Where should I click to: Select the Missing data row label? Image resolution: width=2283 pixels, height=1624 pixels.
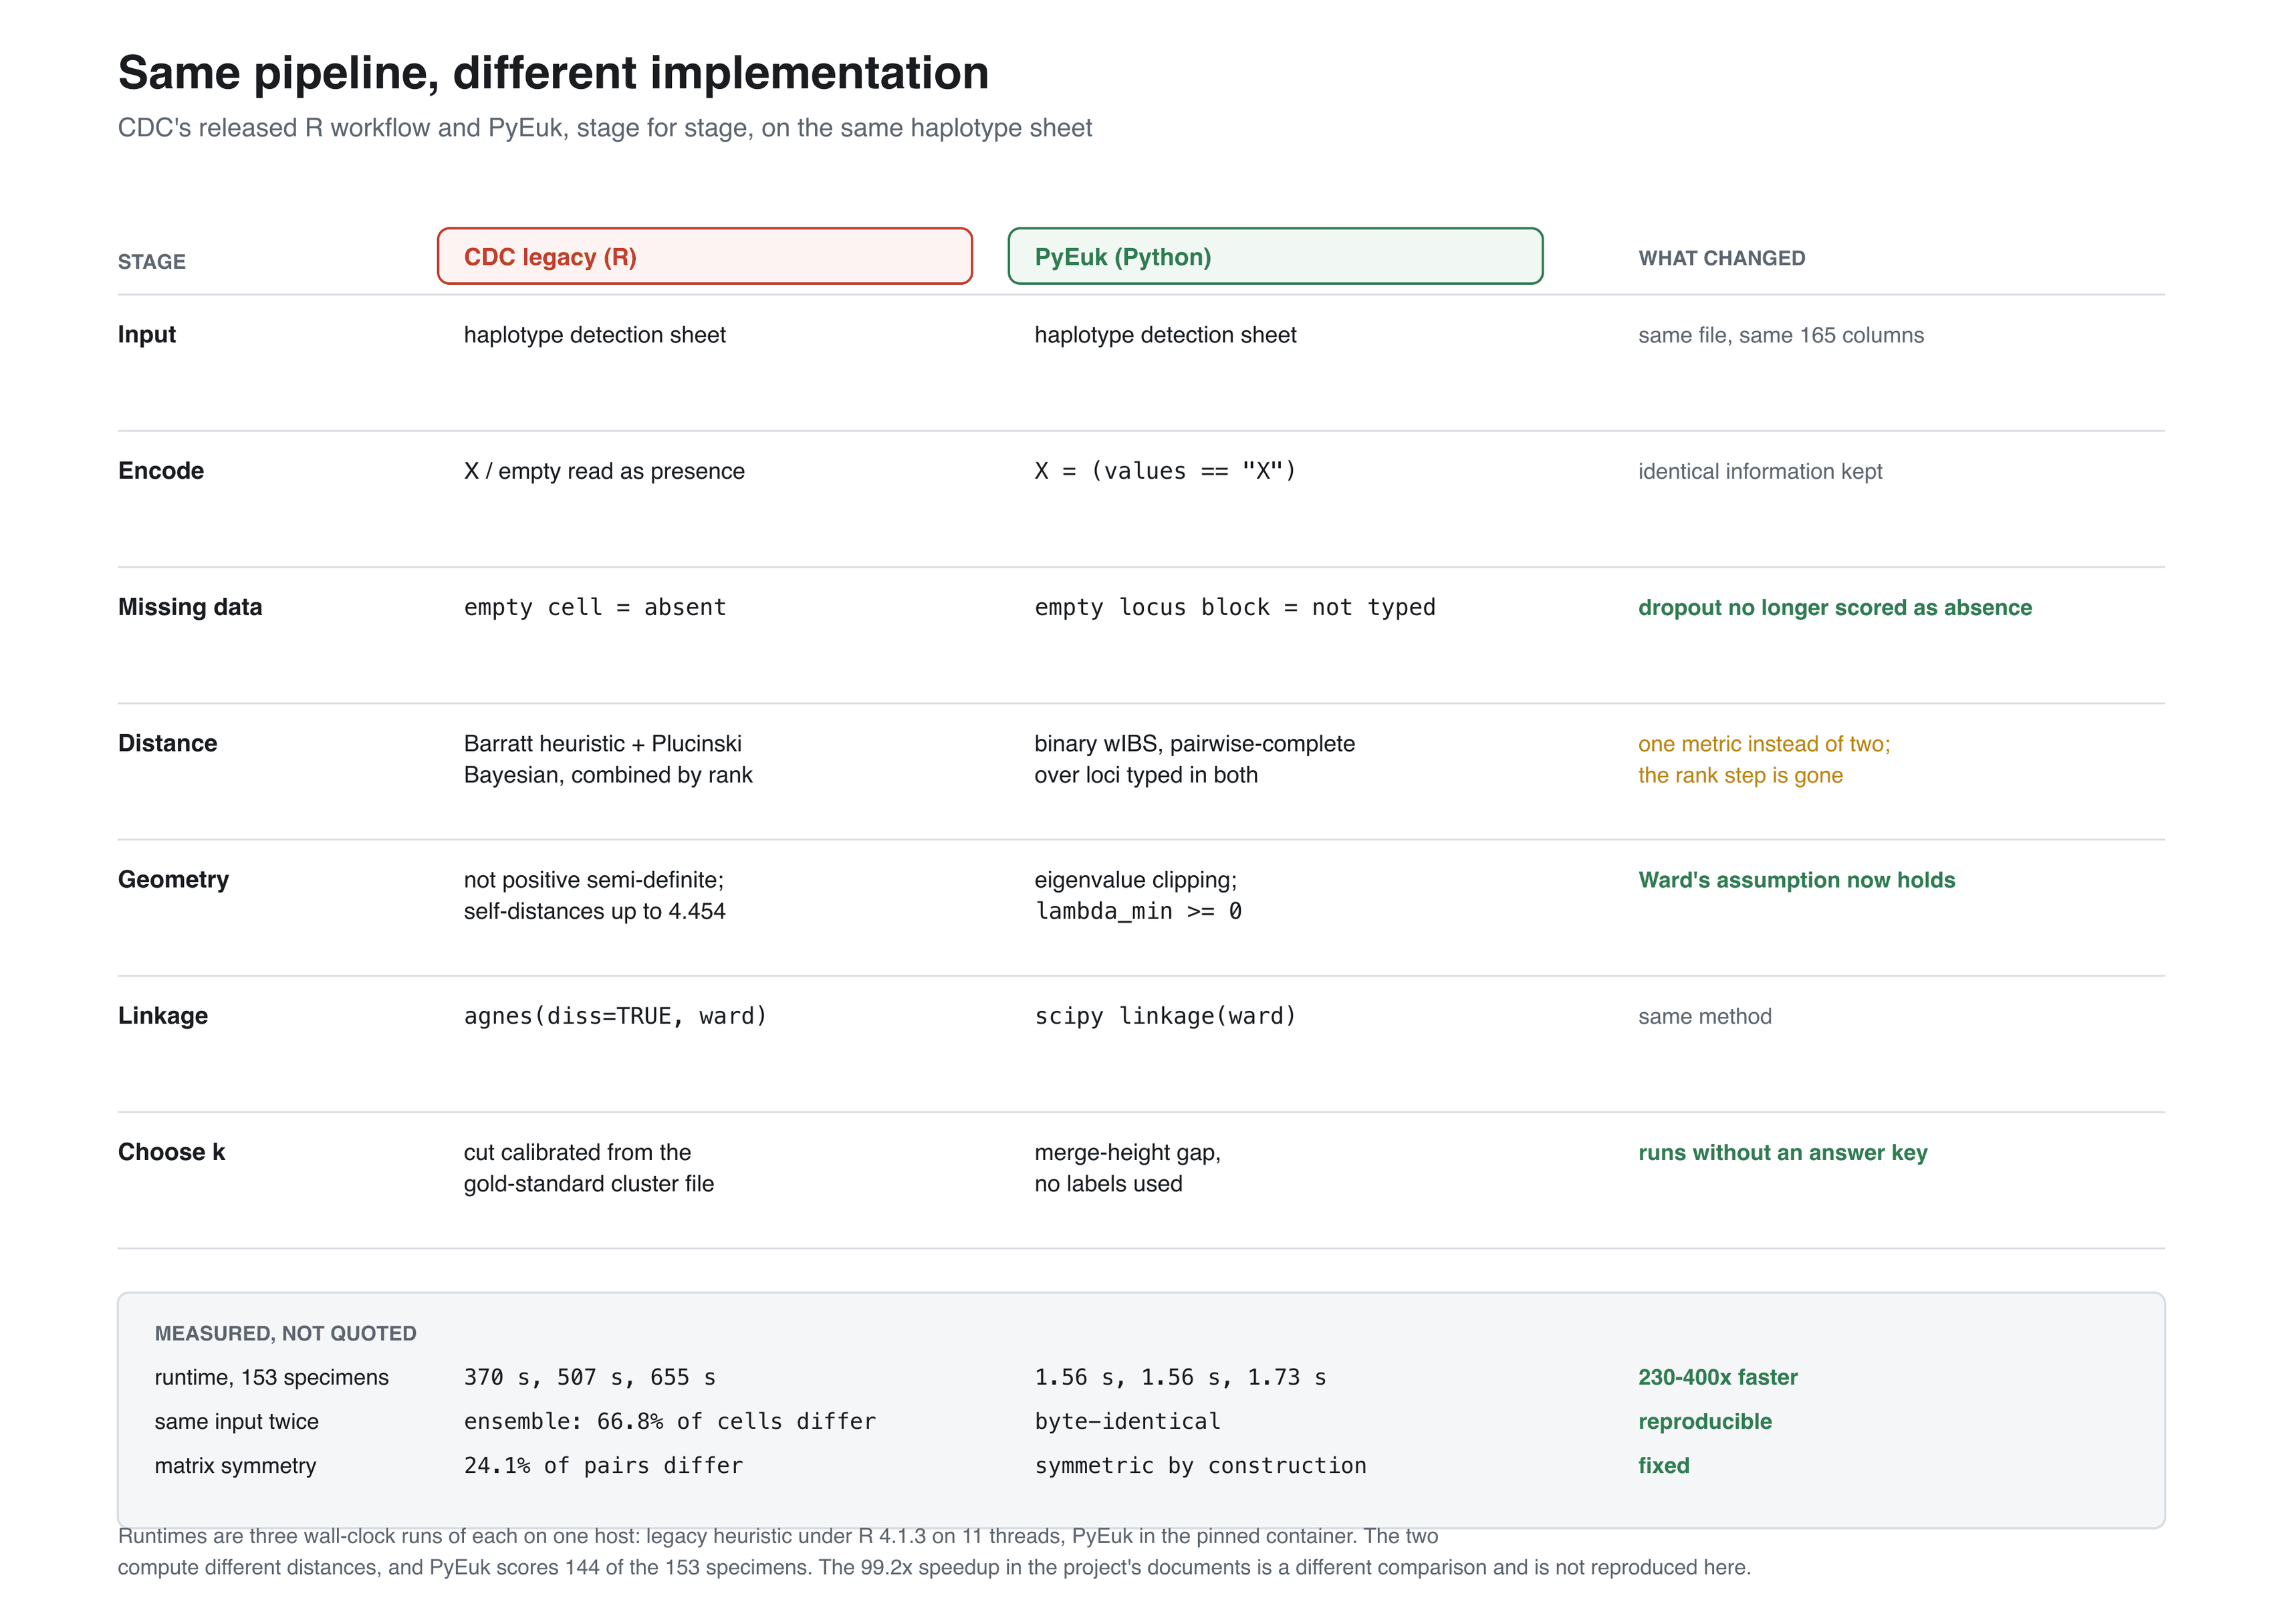190,606
